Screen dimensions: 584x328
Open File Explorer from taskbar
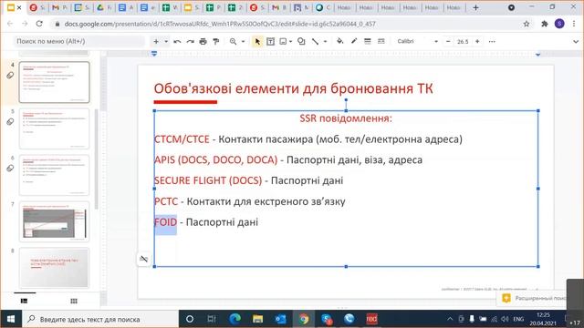tap(257, 319)
